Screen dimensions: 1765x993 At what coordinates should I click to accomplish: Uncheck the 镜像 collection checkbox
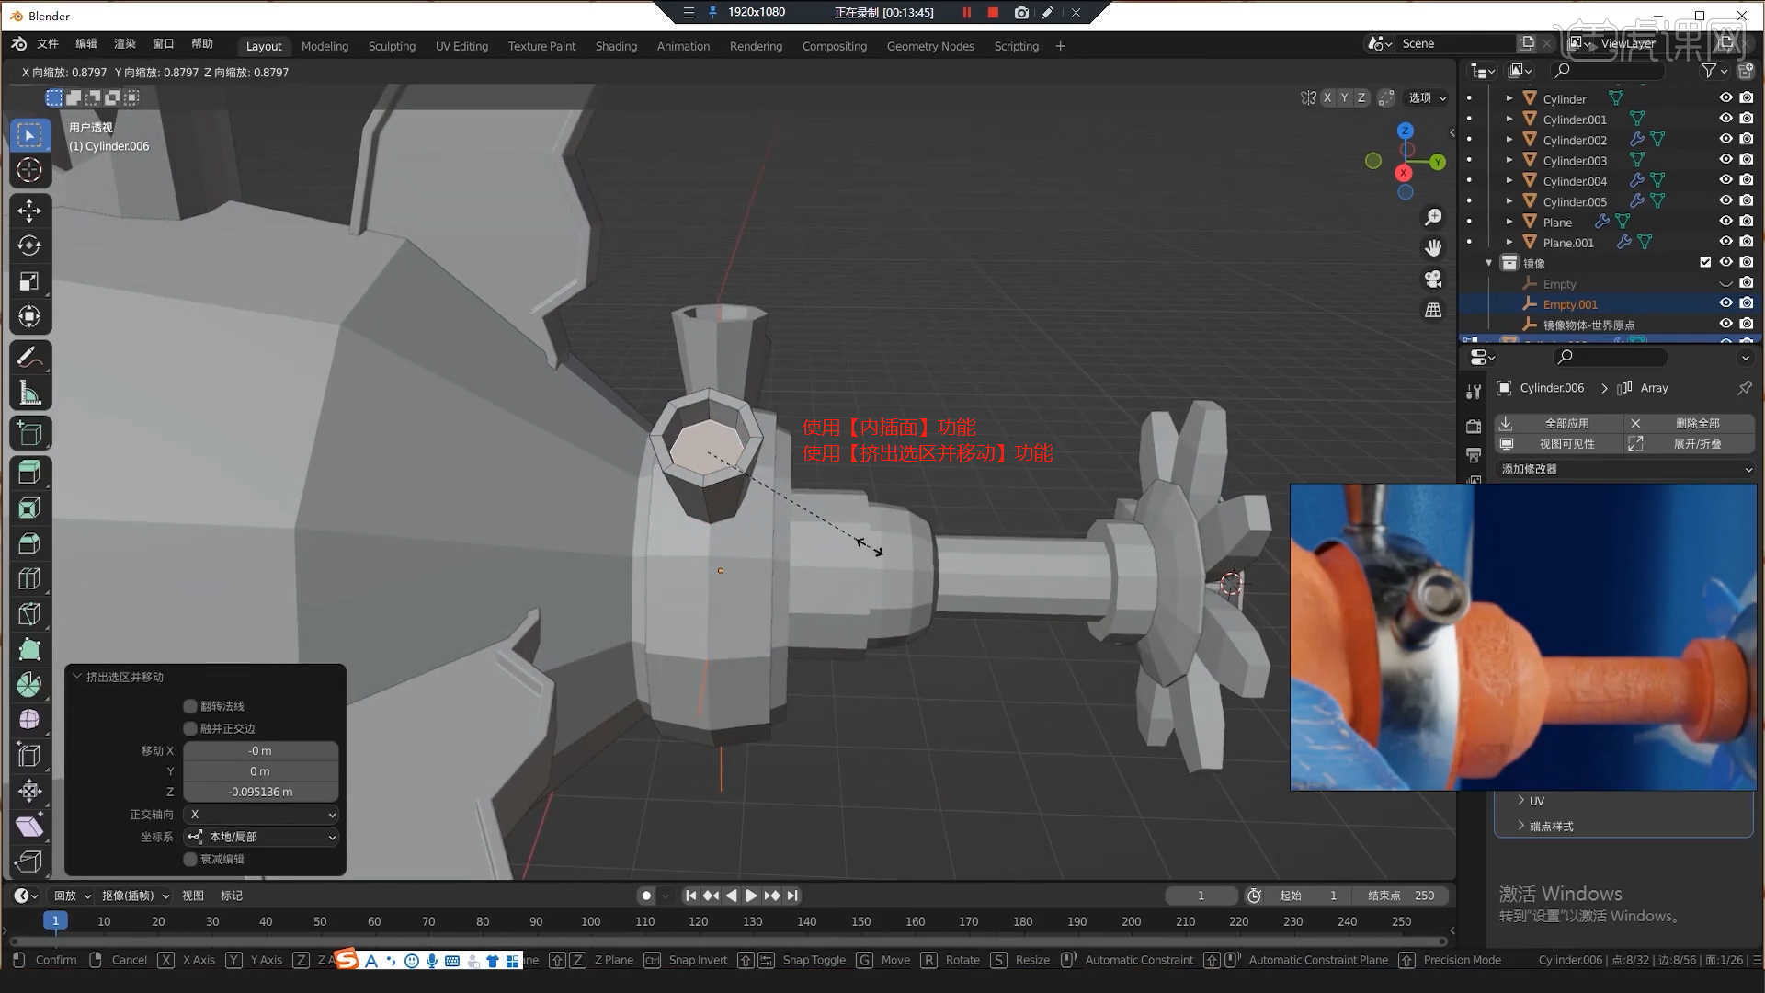tap(1705, 263)
